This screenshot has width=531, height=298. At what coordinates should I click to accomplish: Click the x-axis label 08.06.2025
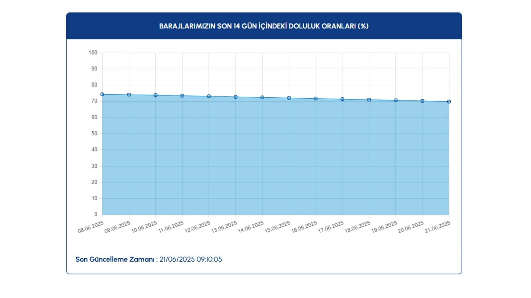click(x=91, y=227)
